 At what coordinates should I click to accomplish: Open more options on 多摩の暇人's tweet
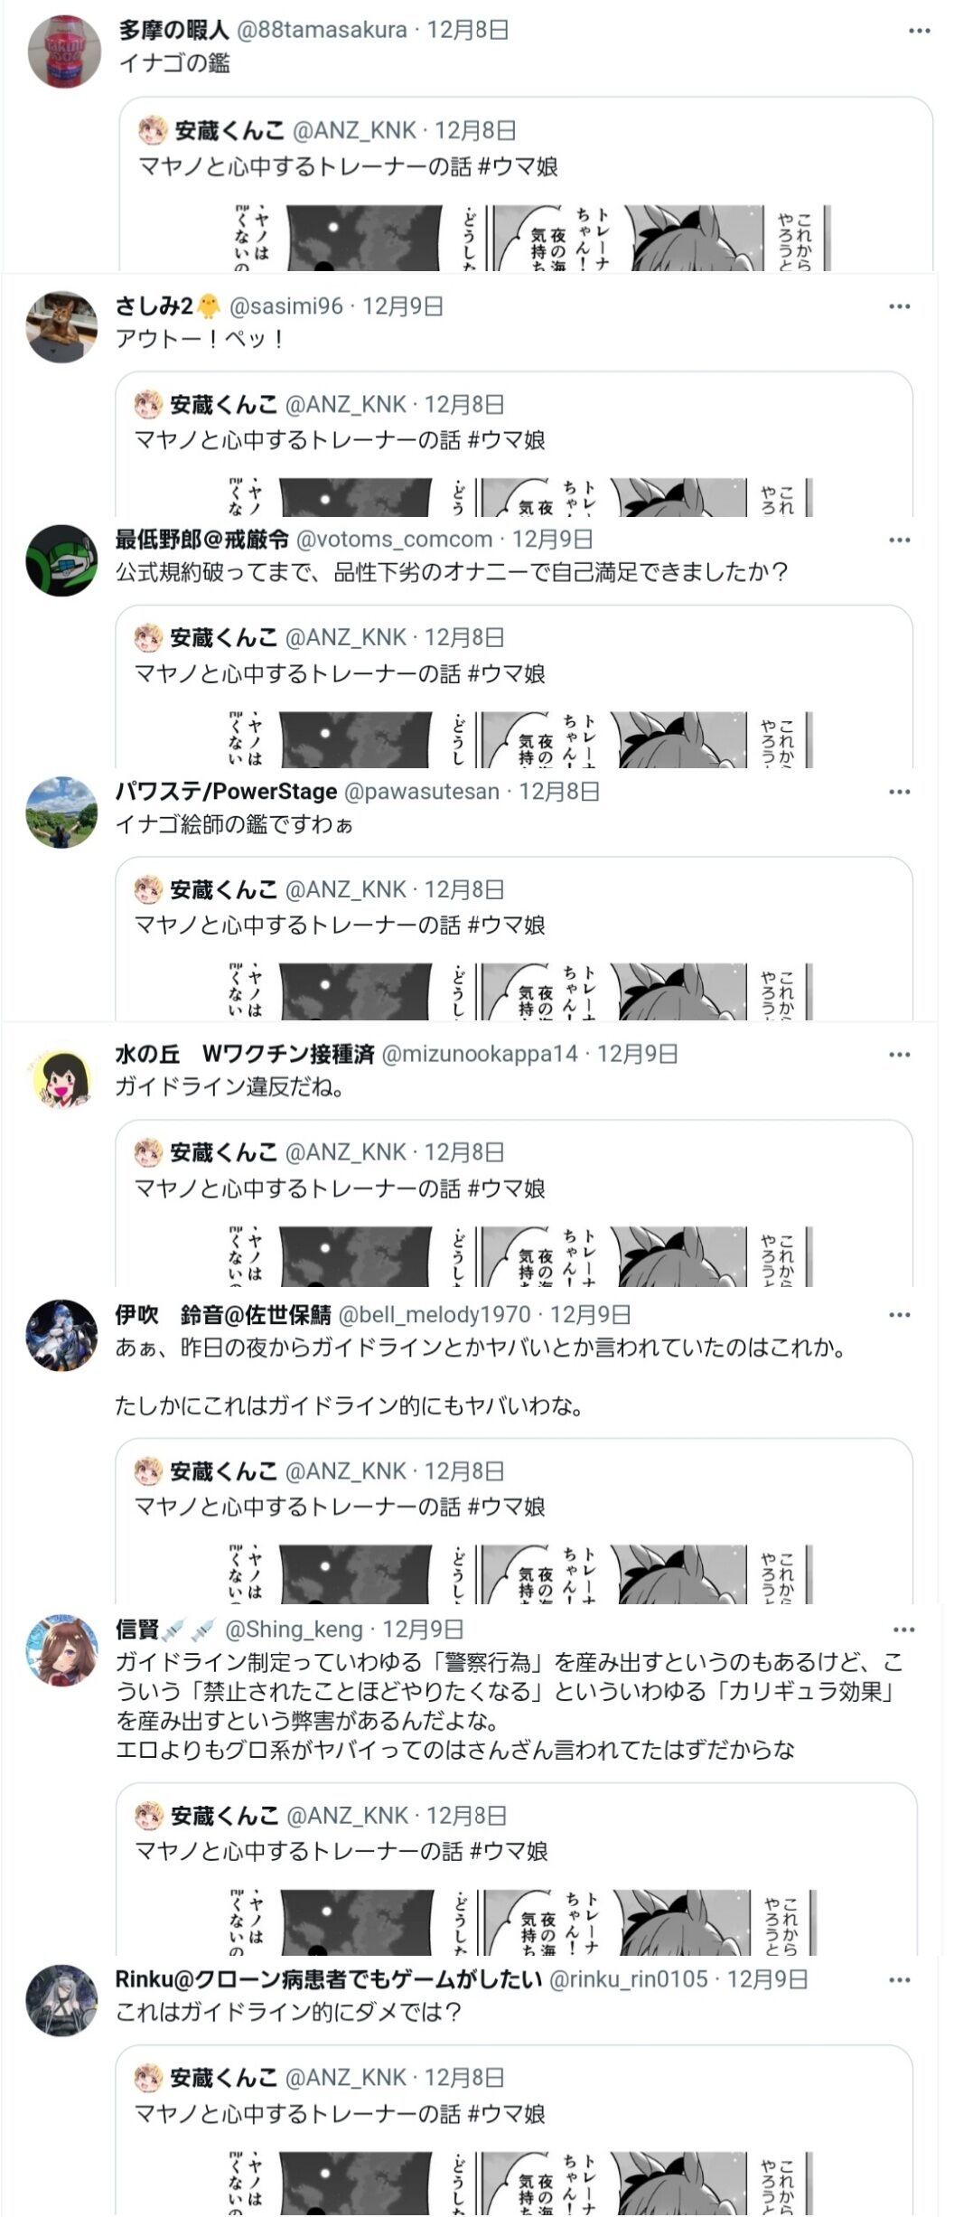pos(919,31)
